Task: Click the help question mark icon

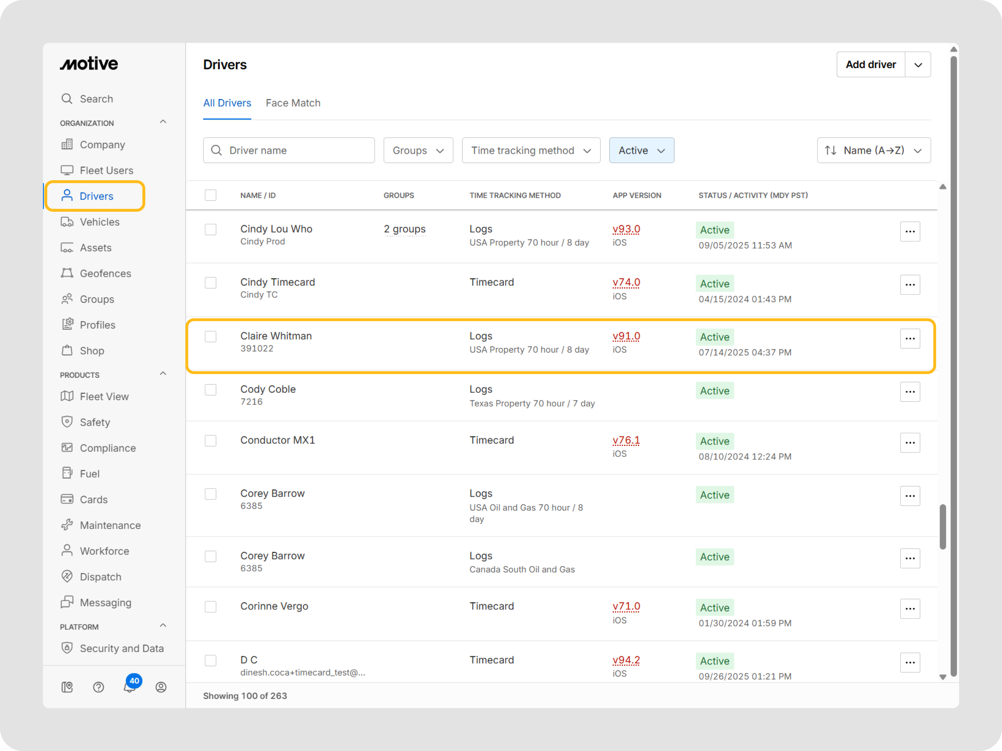Action: 98,687
